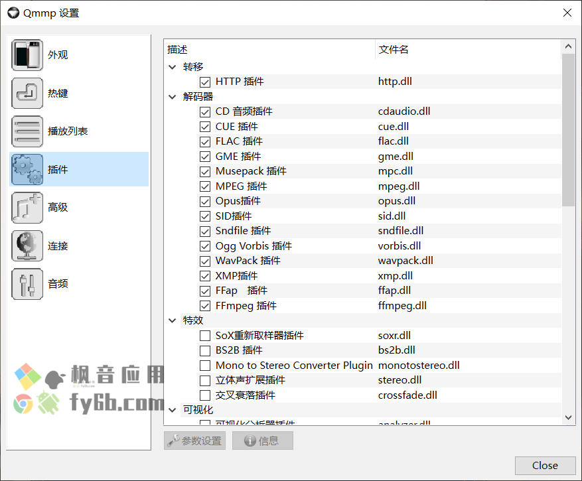Uncheck the HTTP 插件 checkbox
This screenshot has height=481, width=582.
pos(205,82)
